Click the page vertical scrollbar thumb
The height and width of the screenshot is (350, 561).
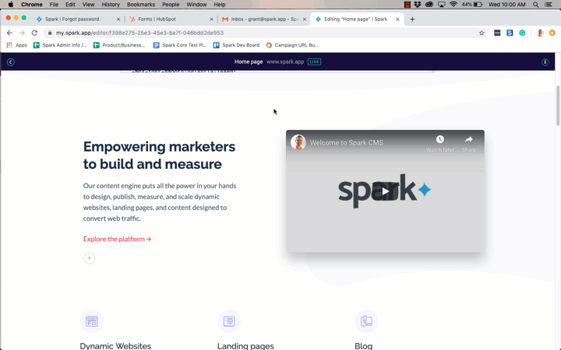coord(558,106)
